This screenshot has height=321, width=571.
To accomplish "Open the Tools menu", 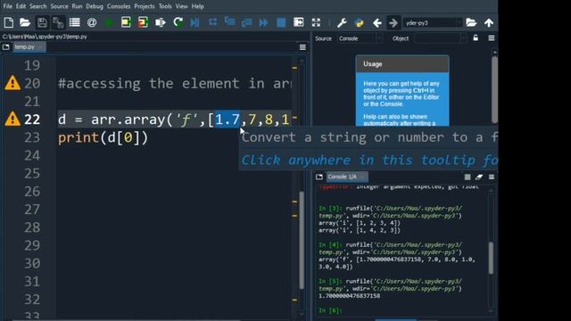I will (165, 6).
